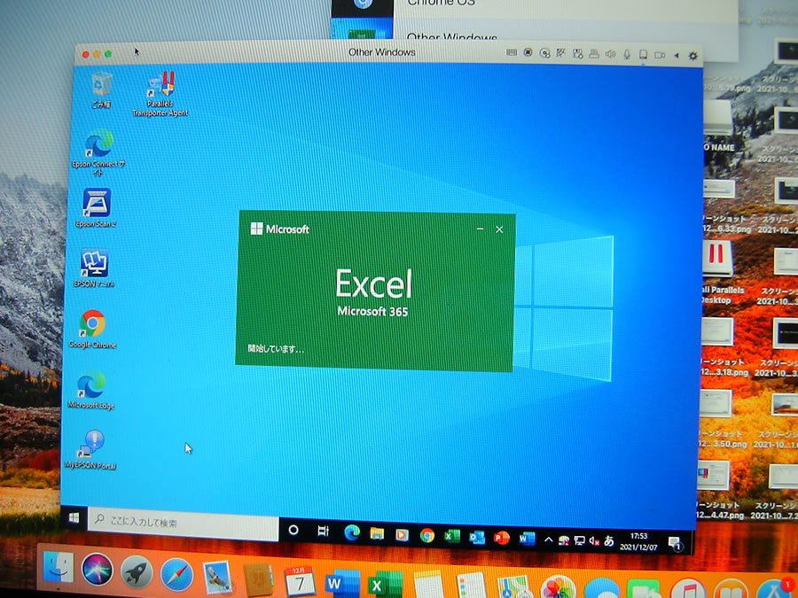Open Google Chrome from the taskbar
This screenshot has height=598, width=798.
[427, 535]
